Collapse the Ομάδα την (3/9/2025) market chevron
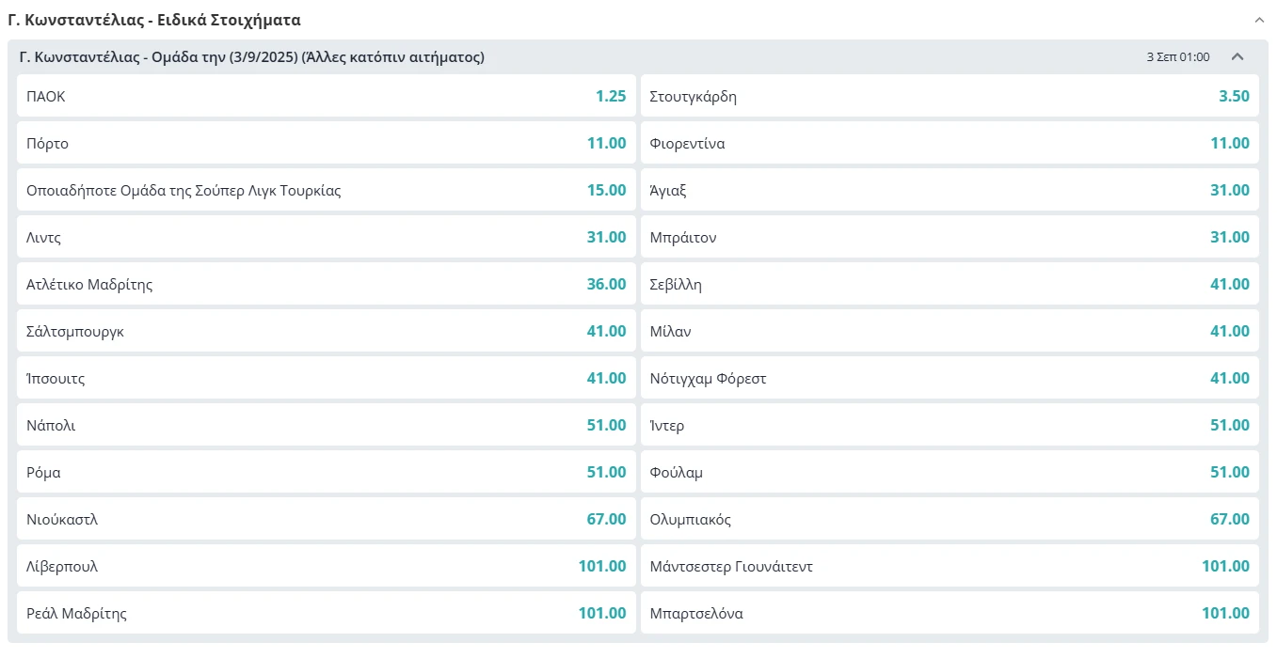1277x658 pixels. (1237, 56)
